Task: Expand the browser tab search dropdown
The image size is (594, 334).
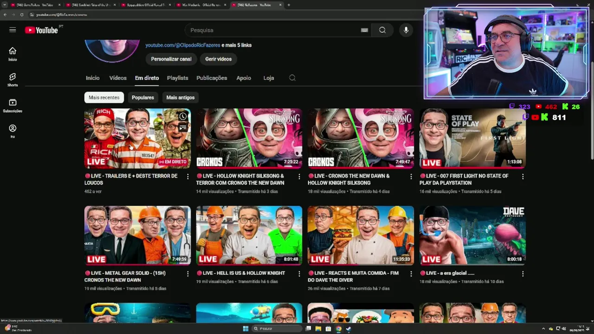Action: pyautogui.click(x=5, y=5)
